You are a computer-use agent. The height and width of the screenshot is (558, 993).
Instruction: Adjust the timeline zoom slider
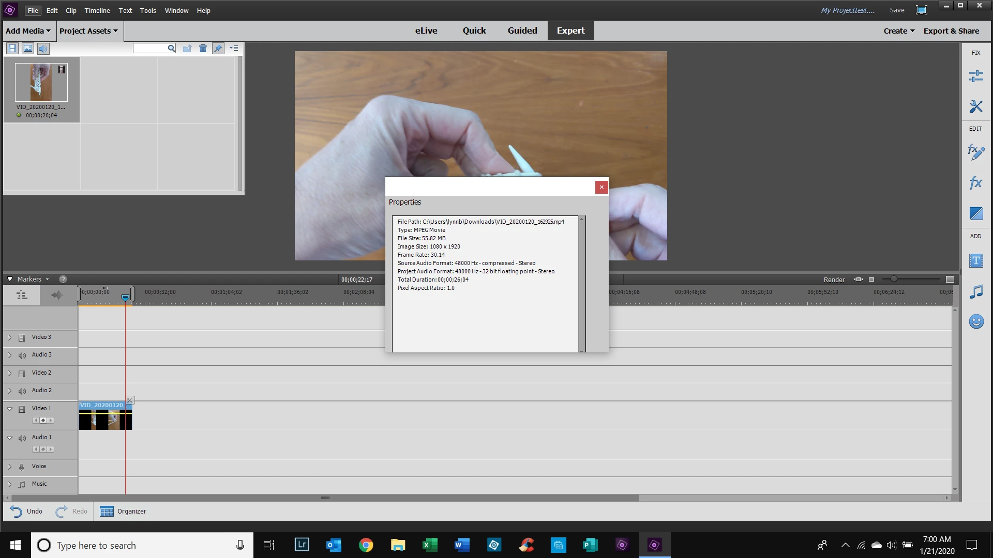(893, 279)
